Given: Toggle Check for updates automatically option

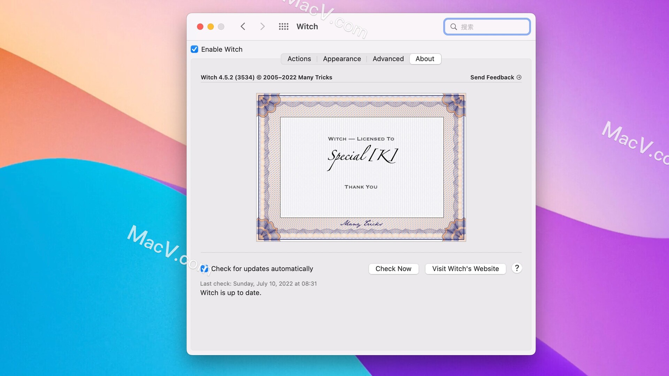Looking at the screenshot, I should pyautogui.click(x=205, y=268).
